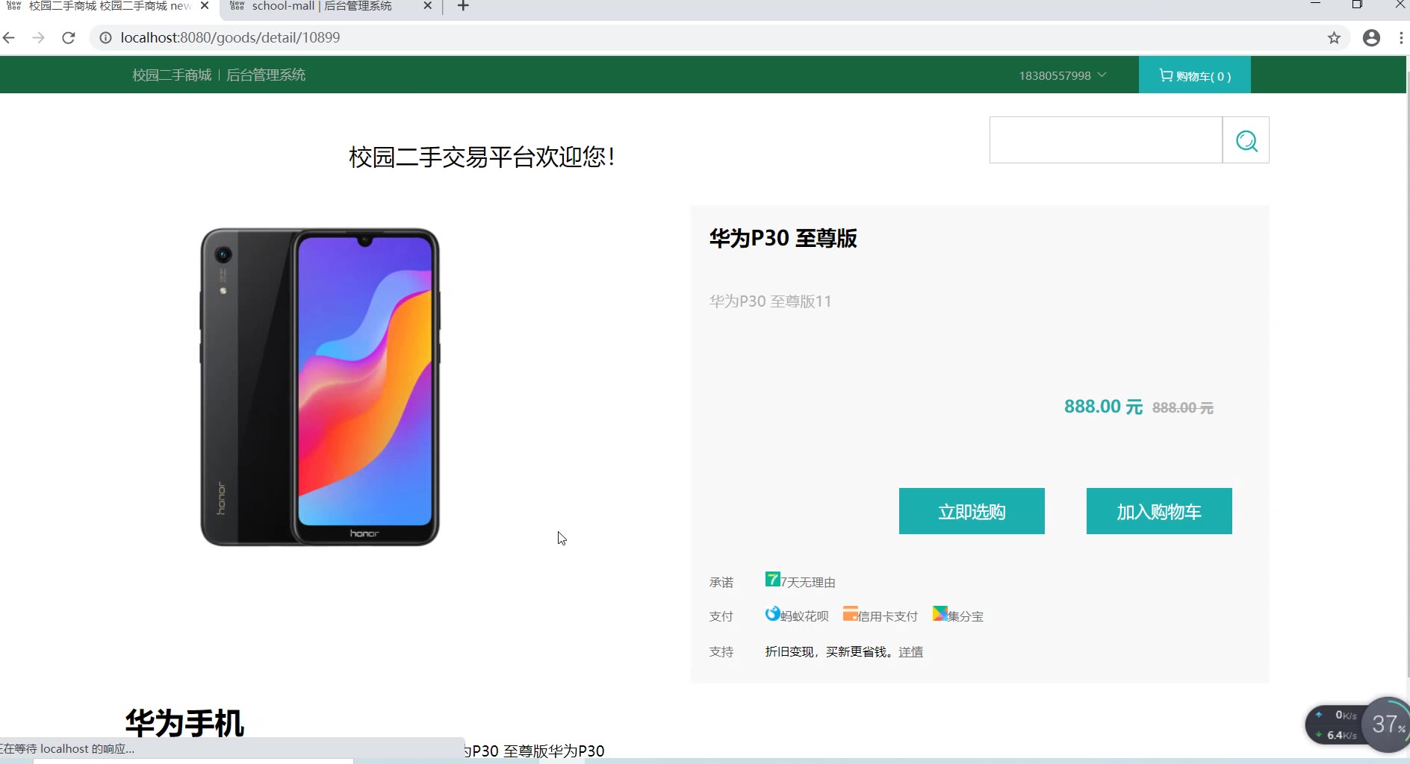The height and width of the screenshot is (764, 1410).
Task: Open the browser profile avatar menu
Action: (1371, 37)
